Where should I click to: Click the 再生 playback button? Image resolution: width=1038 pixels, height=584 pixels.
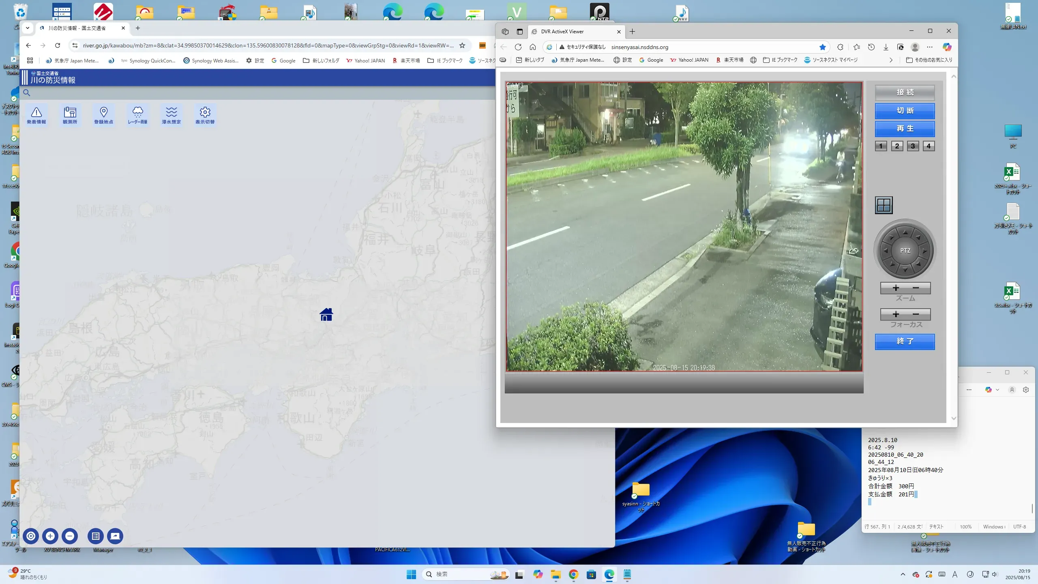[x=905, y=129]
